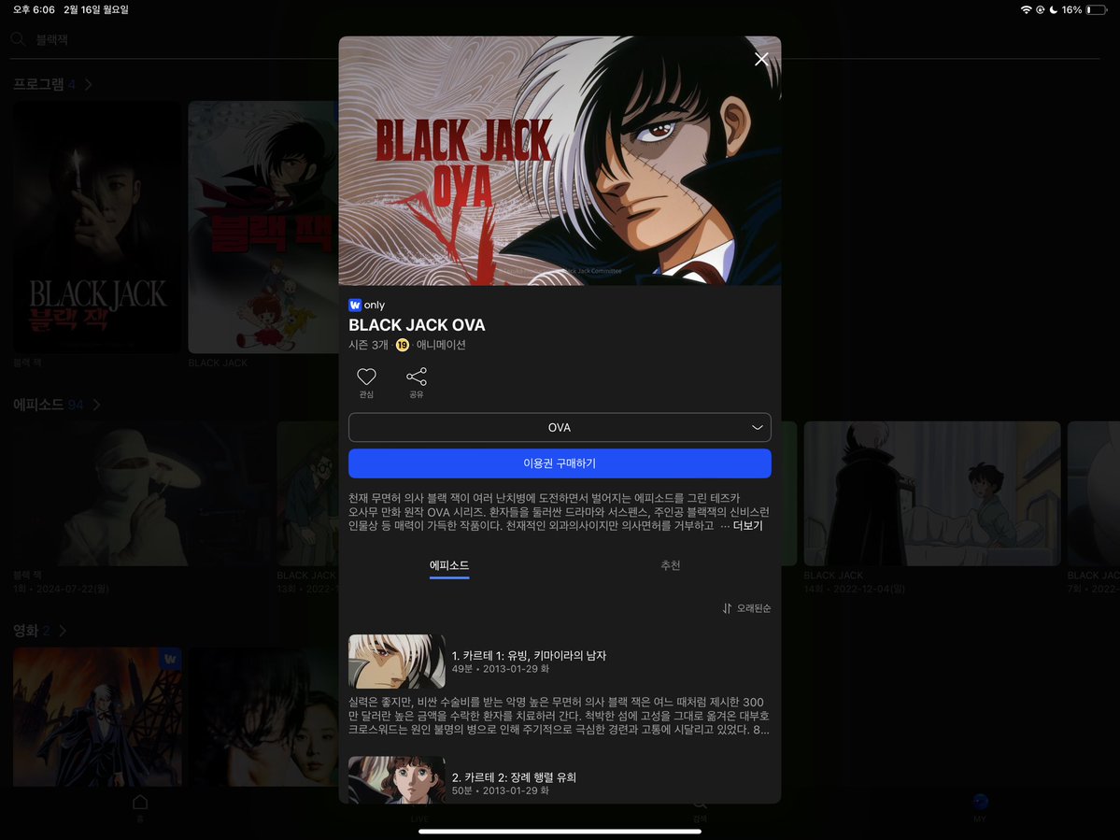Tap the LIVE tab in bottom navigation
This screenshot has height=840, width=1120.
[x=419, y=819]
